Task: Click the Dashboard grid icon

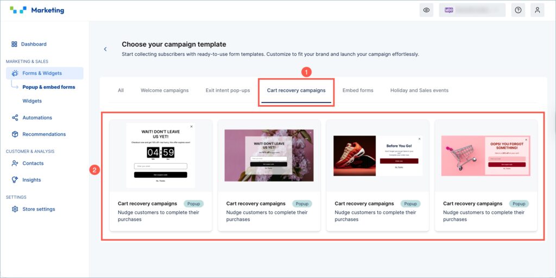Action: [14, 44]
